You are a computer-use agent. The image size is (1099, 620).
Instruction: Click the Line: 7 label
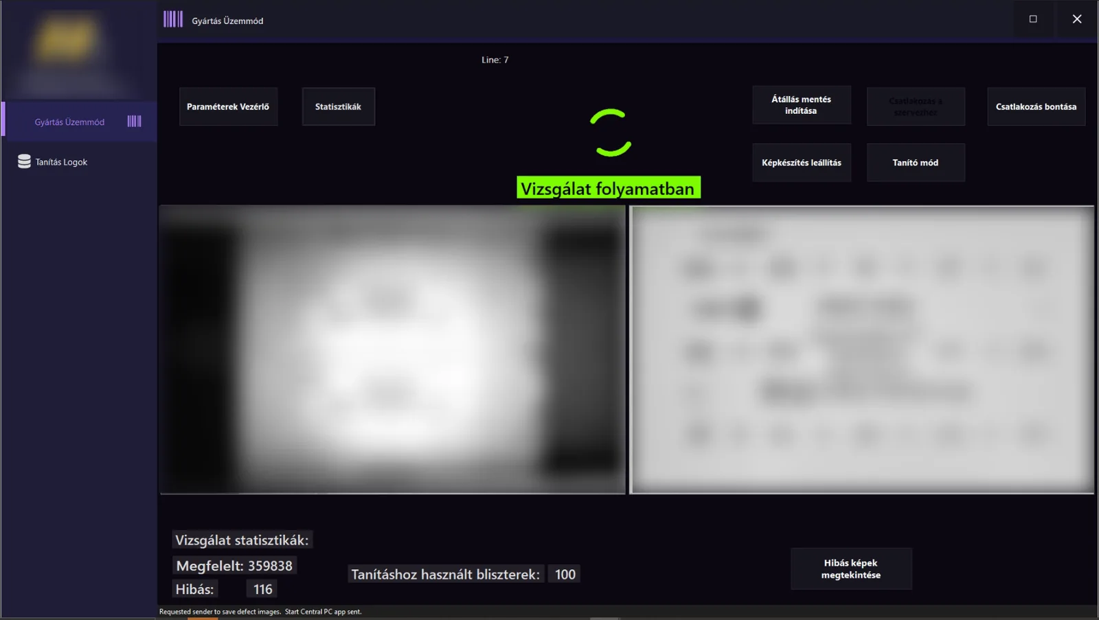click(x=495, y=60)
